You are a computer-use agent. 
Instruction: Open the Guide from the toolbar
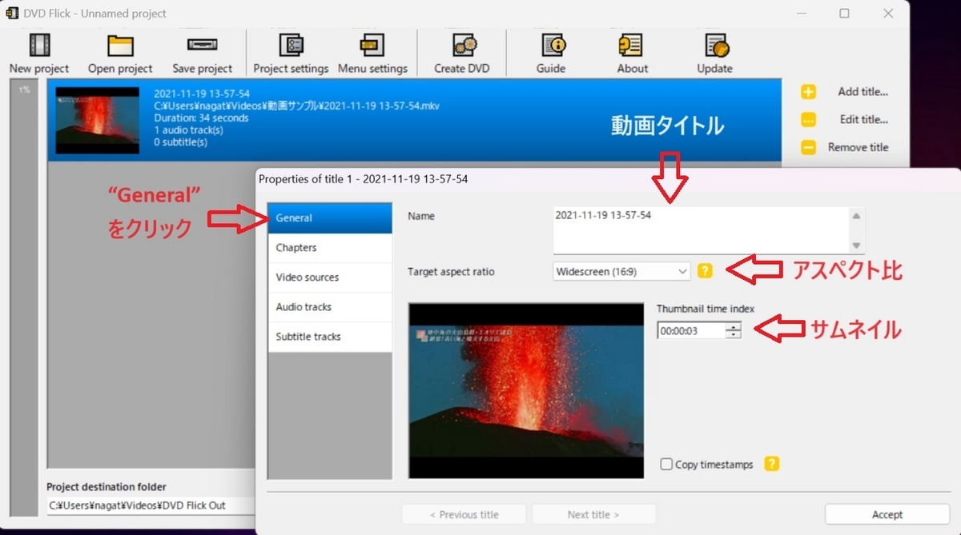[552, 45]
